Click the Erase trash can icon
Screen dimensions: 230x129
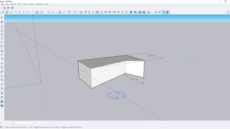24,12
